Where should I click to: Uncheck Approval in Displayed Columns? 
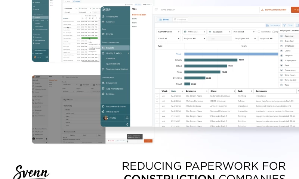click(281, 36)
